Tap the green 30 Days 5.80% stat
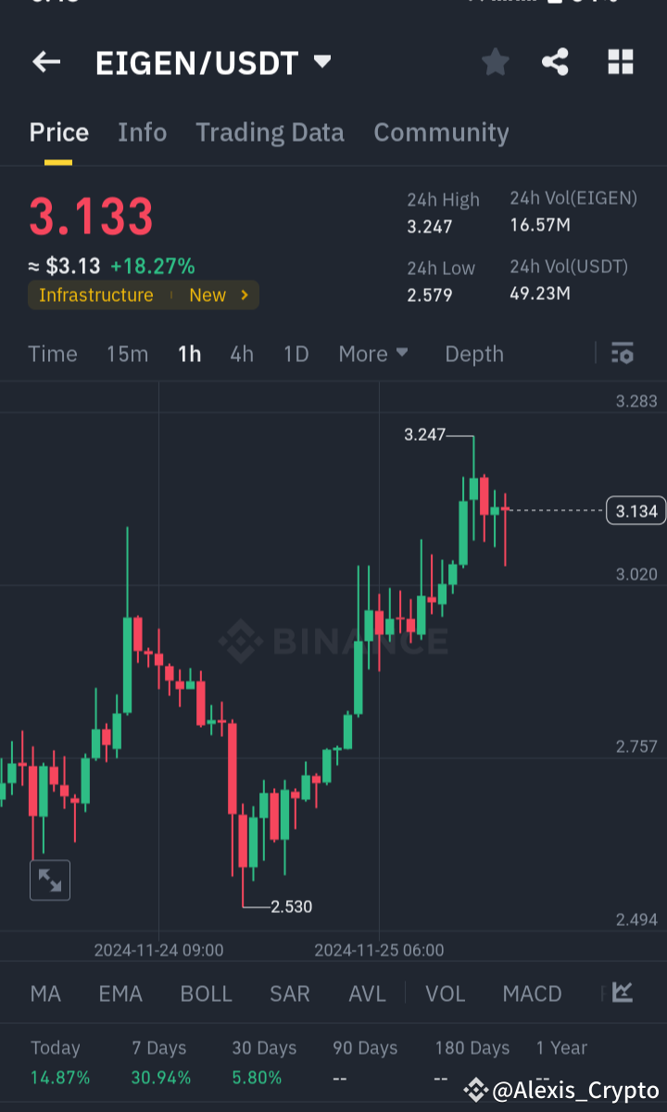This screenshot has width=667, height=1112. [257, 1077]
